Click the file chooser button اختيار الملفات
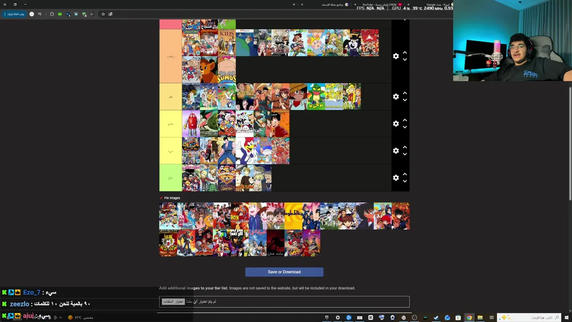The image size is (572, 322). pyautogui.click(x=173, y=301)
